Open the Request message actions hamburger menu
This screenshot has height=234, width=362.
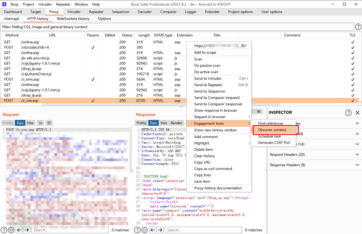point(49,123)
